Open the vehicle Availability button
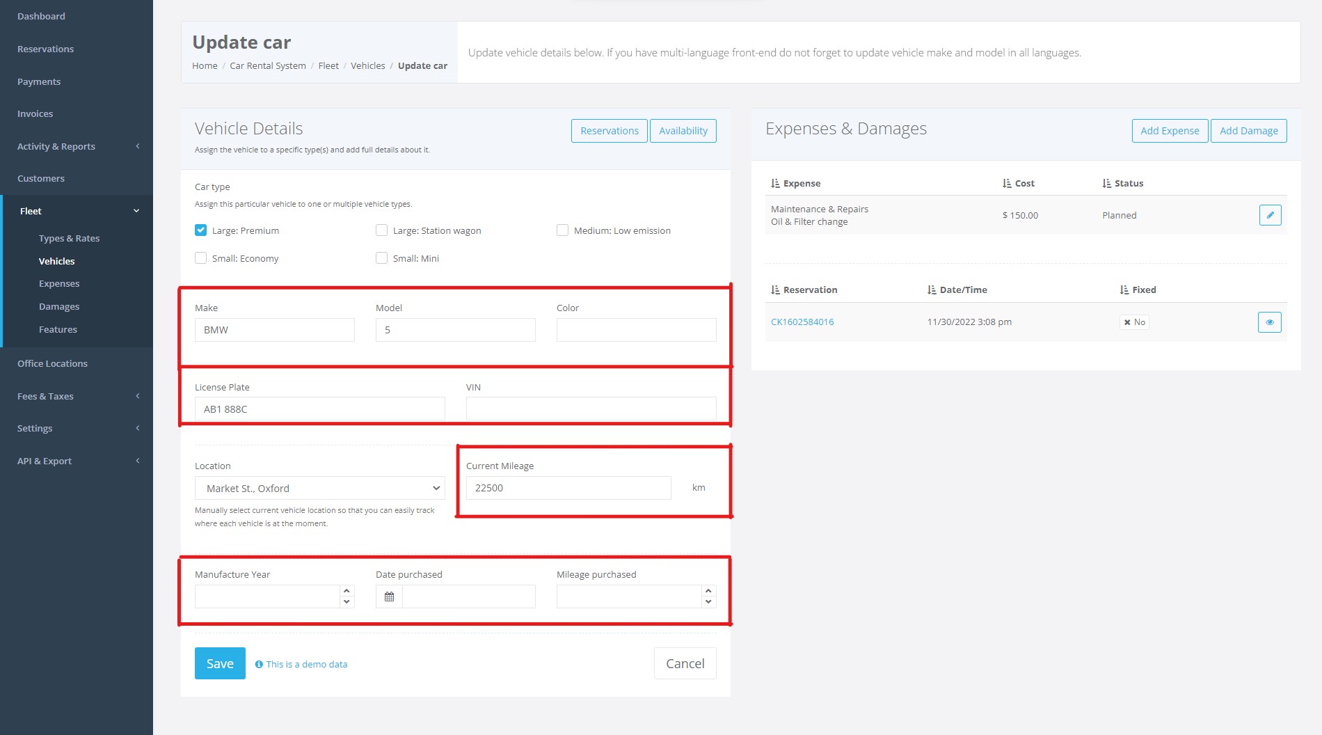The width and height of the screenshot is (1322, 735). tap(683, 131)
